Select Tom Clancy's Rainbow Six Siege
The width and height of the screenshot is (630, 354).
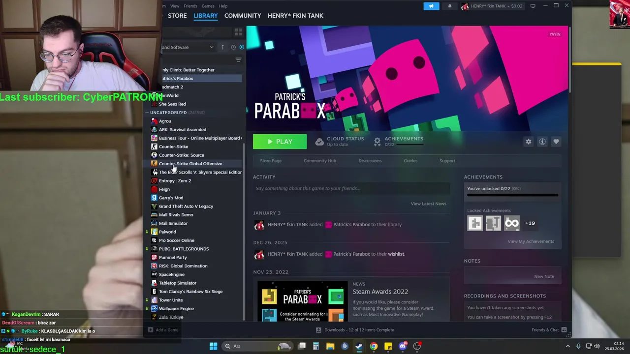190,292
